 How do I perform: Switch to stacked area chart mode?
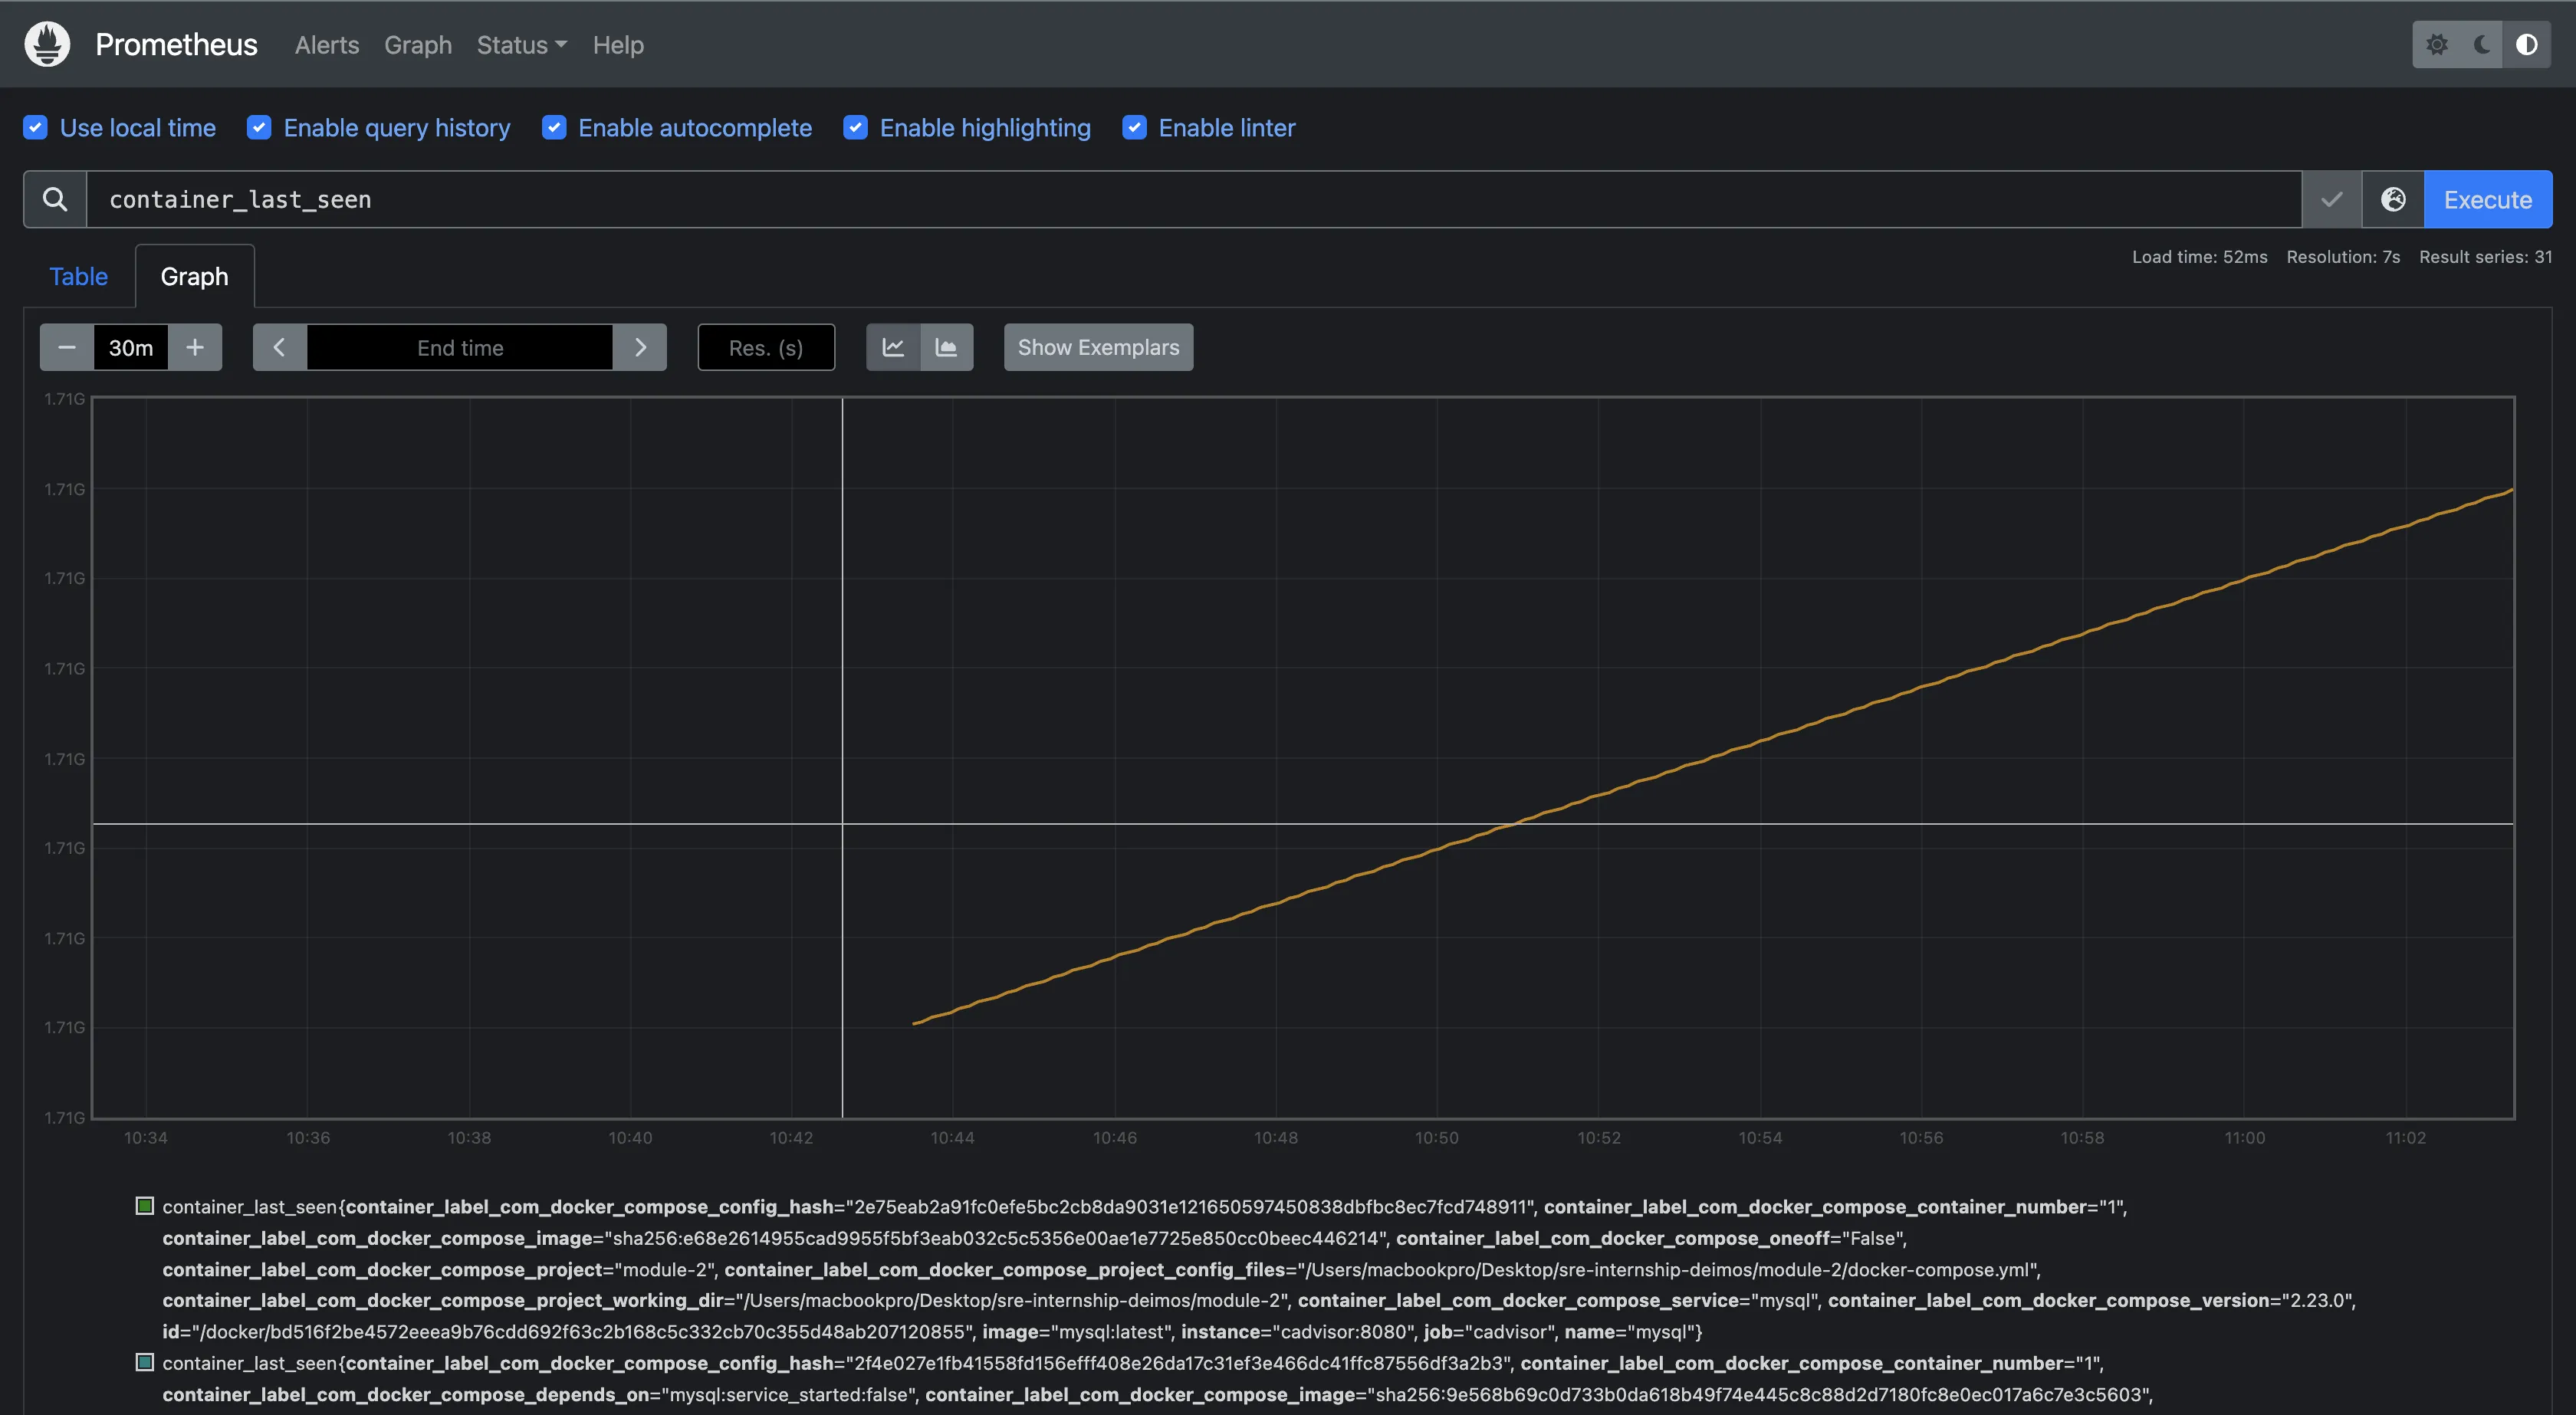click(946, 348)
